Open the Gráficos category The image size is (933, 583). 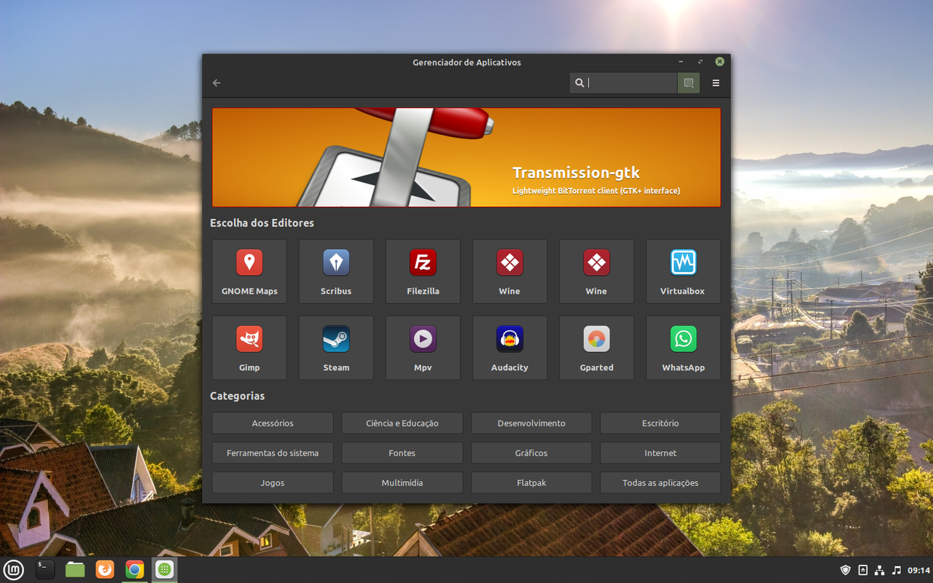click(x=531, y=453)
